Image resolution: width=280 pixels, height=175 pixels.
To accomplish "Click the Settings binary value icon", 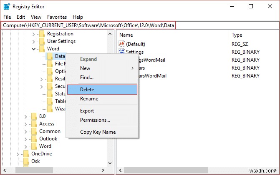I will coord(122,52).
